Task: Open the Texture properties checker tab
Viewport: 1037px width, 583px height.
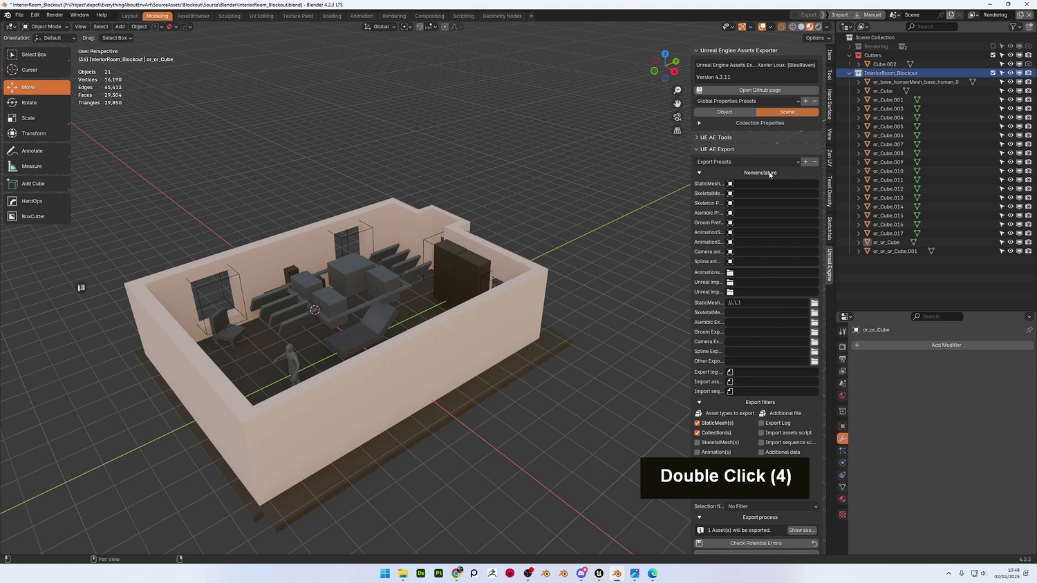Action: coord(843,515)
